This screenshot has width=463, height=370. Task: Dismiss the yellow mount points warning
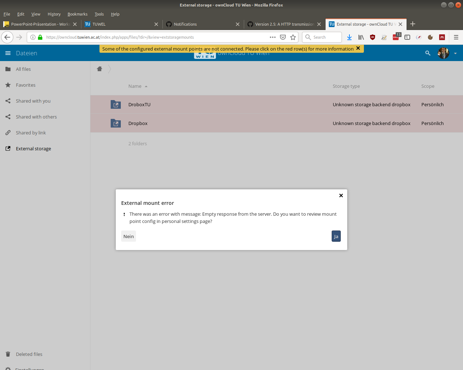pos(358,48)
